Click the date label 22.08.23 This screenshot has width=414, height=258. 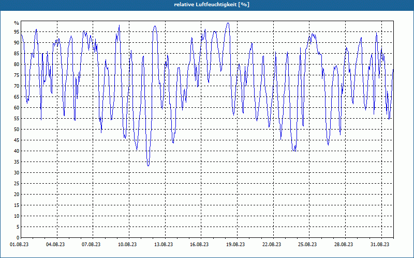point(271,245)
